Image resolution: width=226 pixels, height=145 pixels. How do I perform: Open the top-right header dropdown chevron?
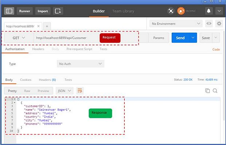pyautogui.click(x=219, y=11)
